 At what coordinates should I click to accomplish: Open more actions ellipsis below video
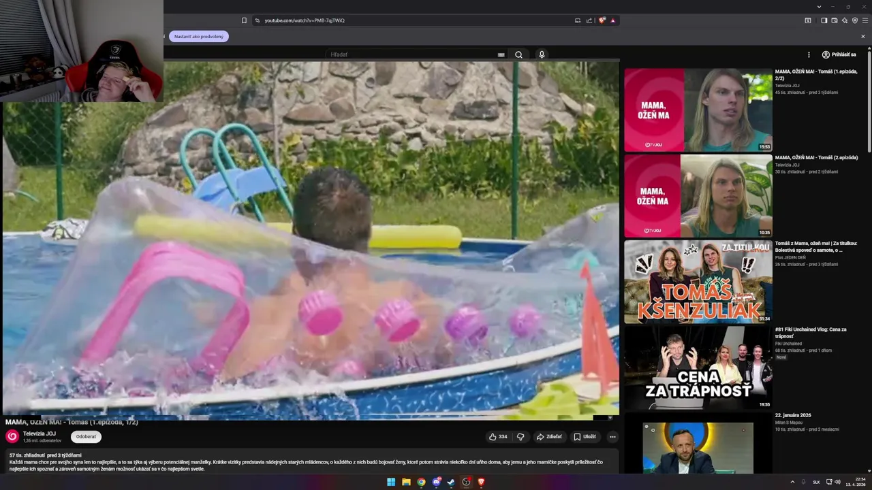(x=612, y=437)
